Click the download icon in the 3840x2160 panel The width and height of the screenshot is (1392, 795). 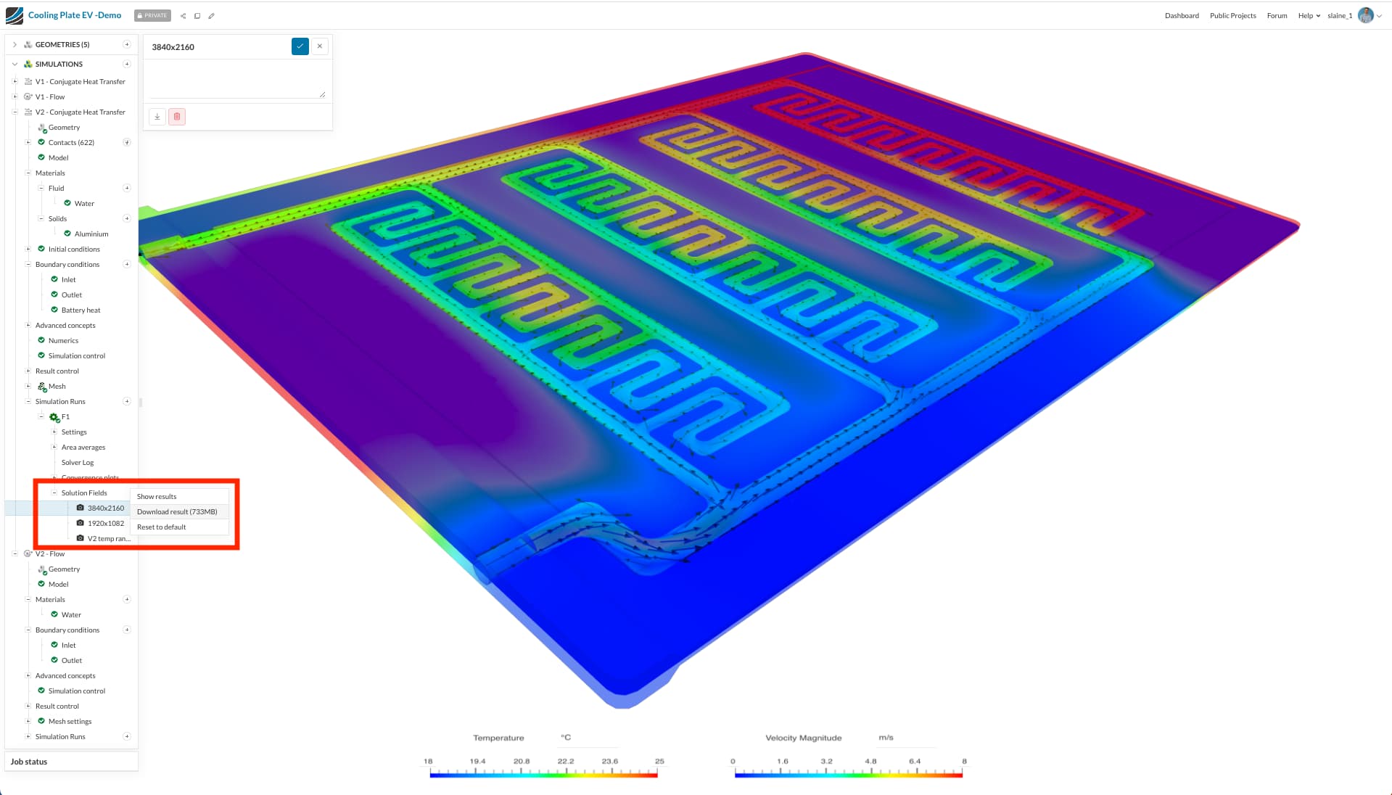[157, 116]
